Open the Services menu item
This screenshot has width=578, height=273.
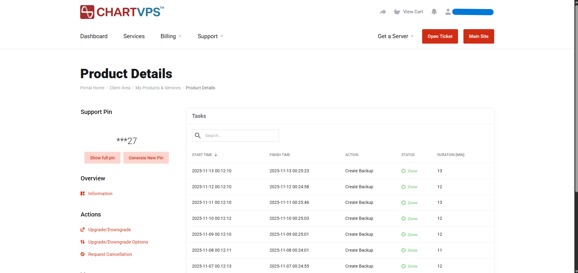[x=134, y=36]
